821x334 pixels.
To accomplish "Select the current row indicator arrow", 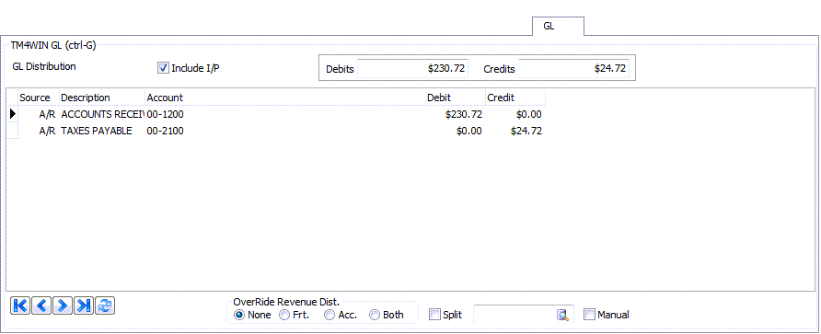I will pyautogui.click(x=13, y=113).
